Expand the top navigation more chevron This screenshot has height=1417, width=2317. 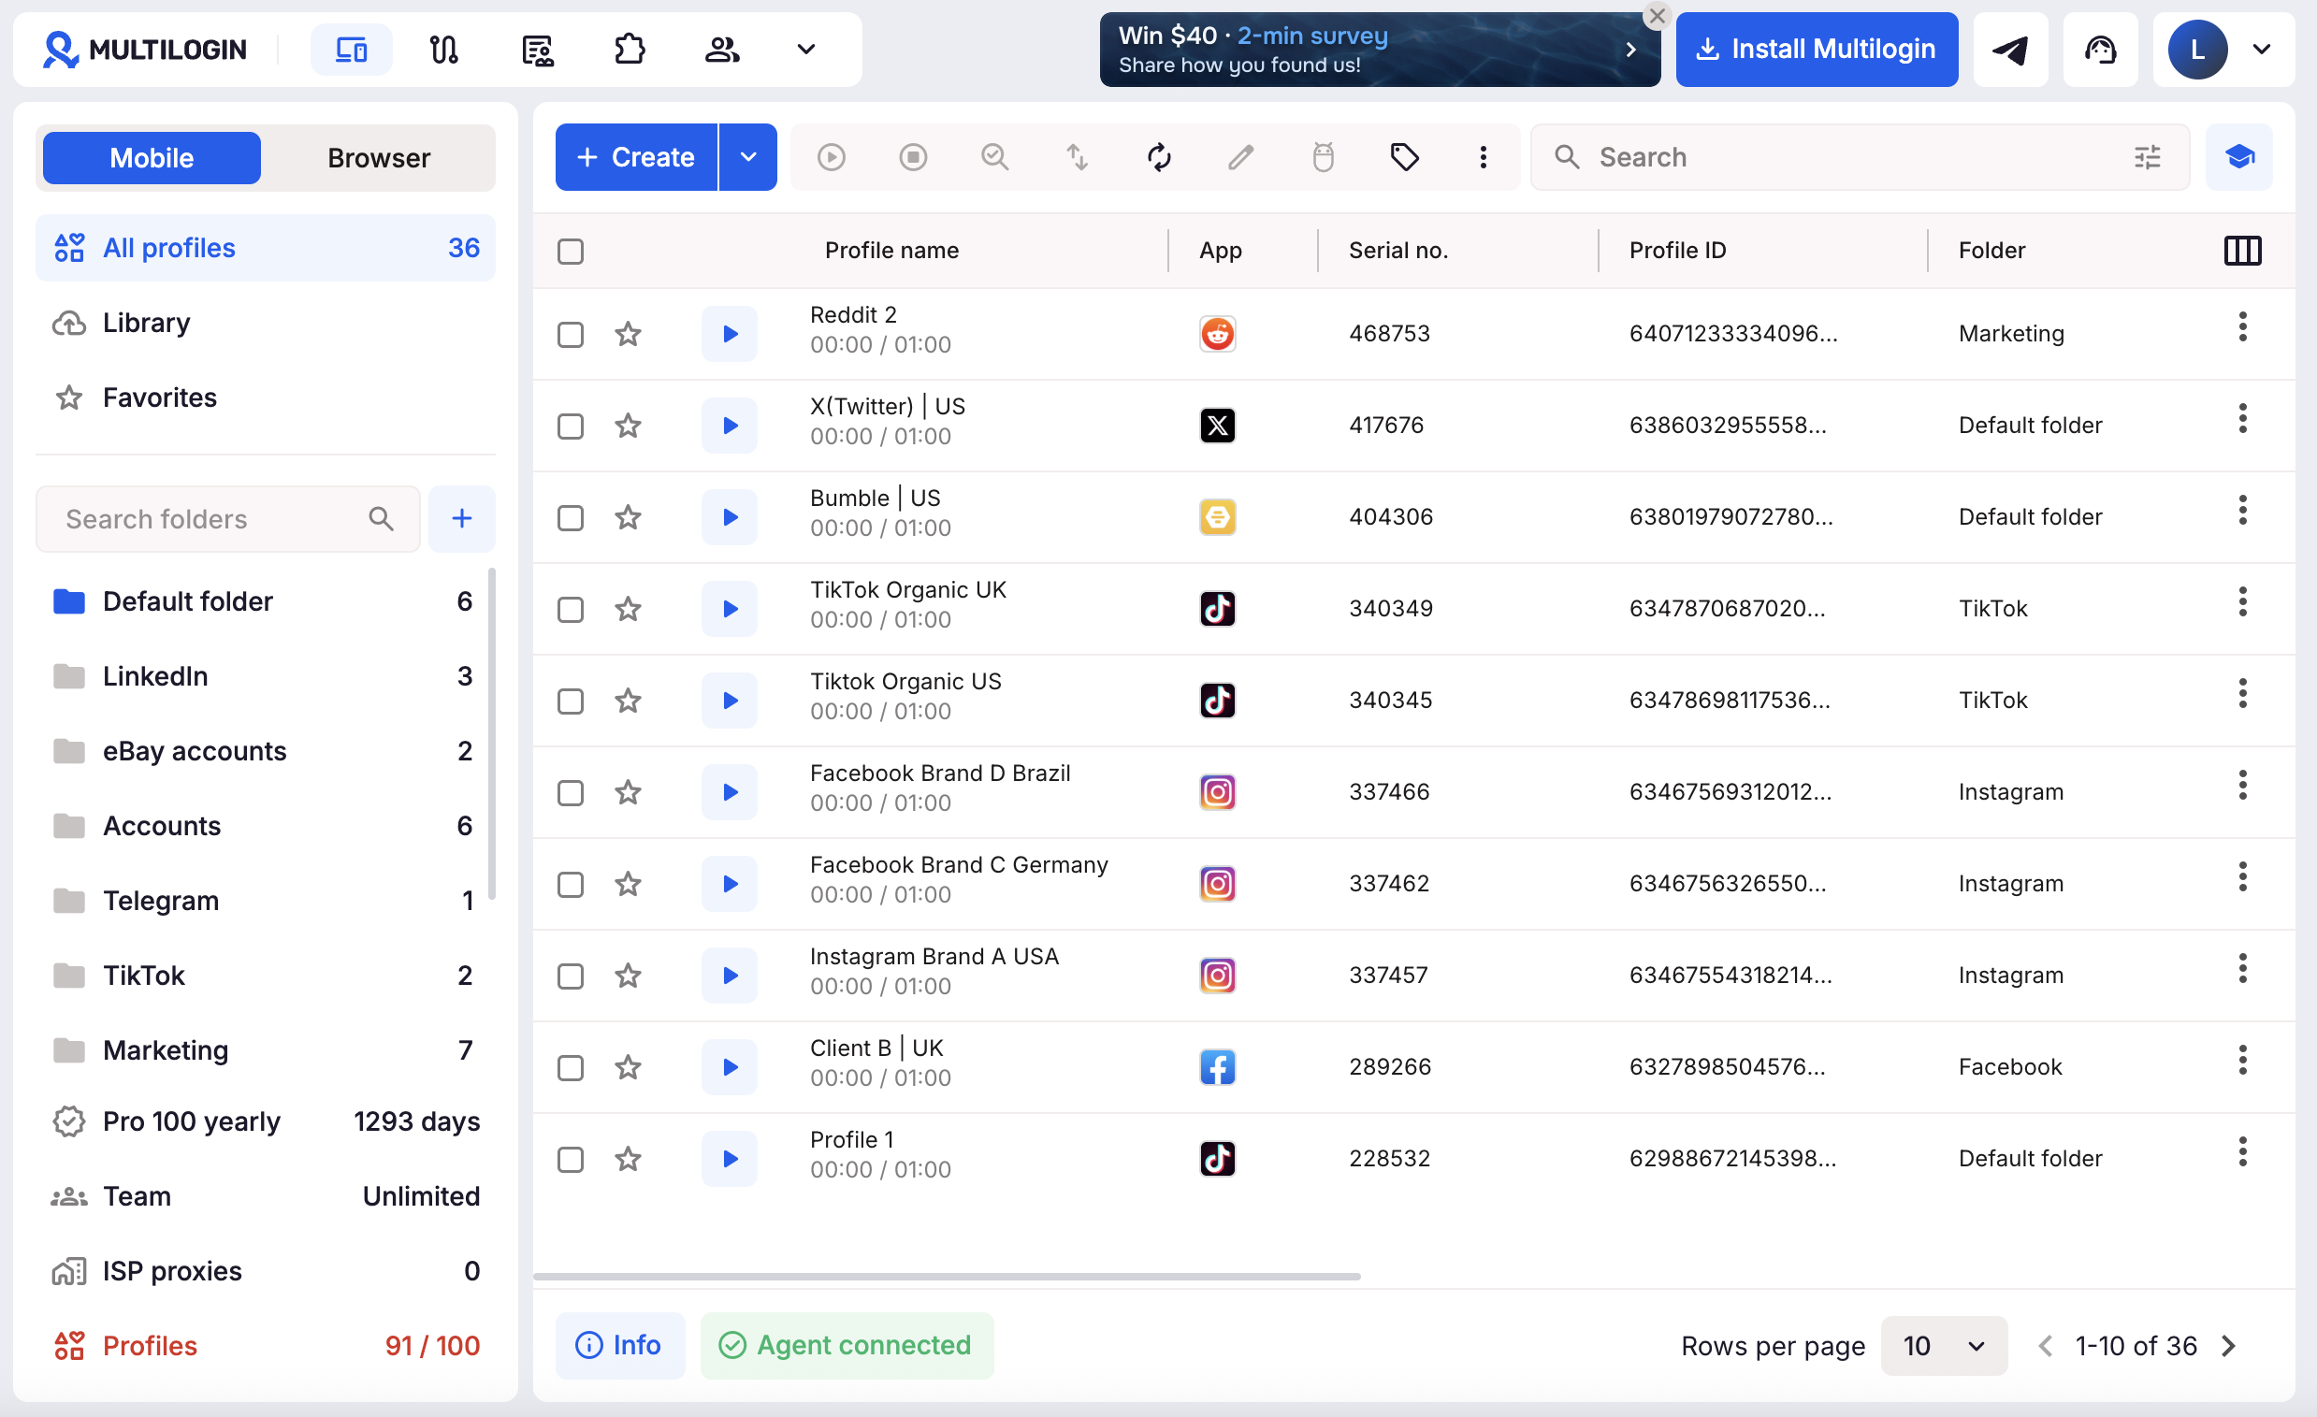click(x=805, y=49)
